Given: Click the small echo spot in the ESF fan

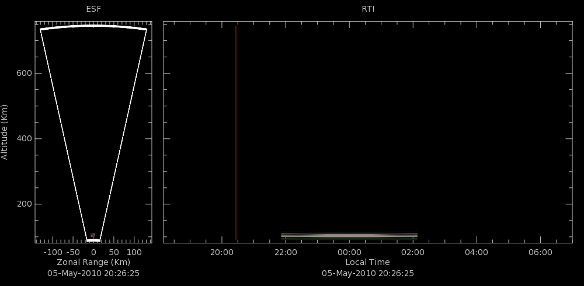Looking at the screenshot, I should click(93, 235).
